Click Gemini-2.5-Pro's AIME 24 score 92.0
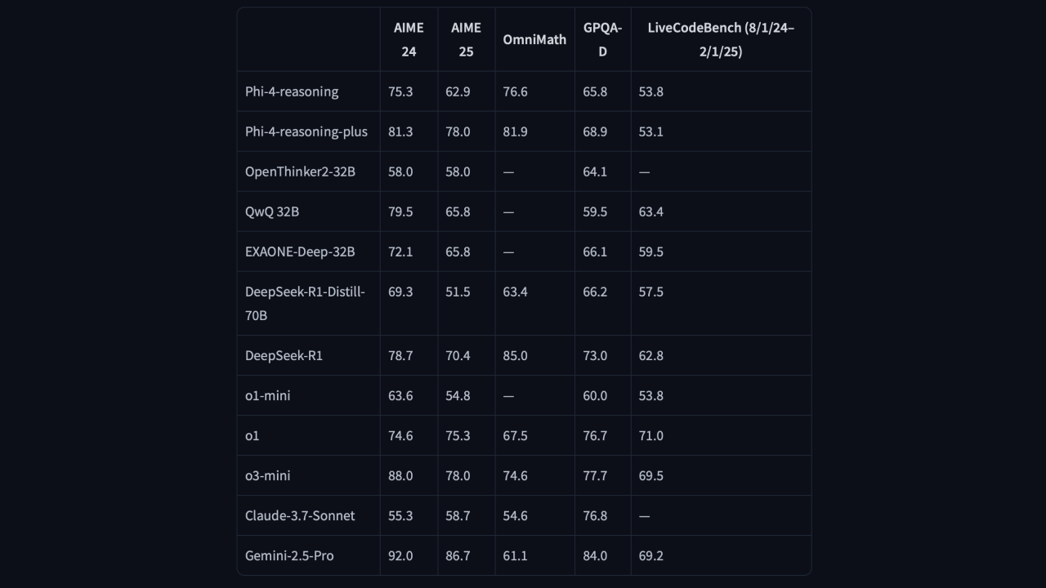This screenshot has width=1046, height=588. click(x=400, y=555)
